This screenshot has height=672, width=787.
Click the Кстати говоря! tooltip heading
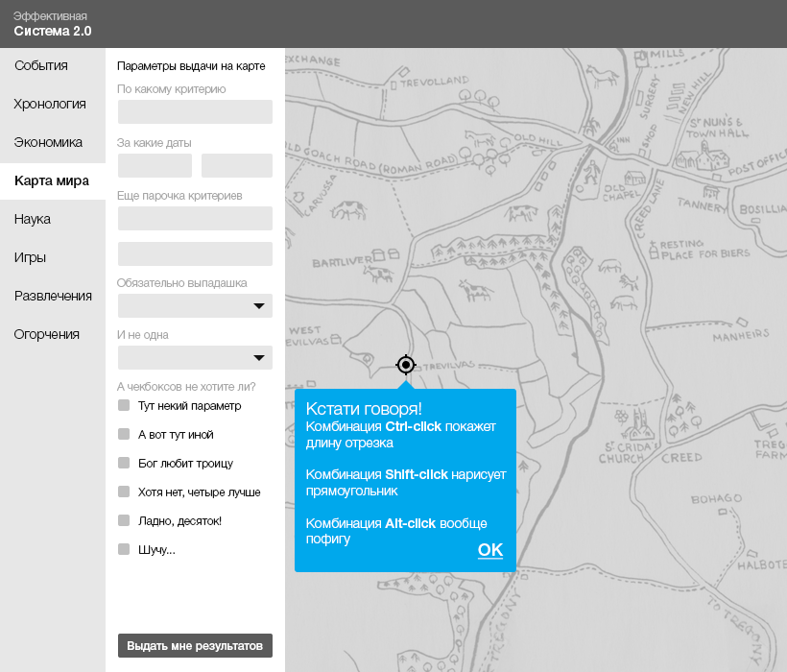pos(364,409)
